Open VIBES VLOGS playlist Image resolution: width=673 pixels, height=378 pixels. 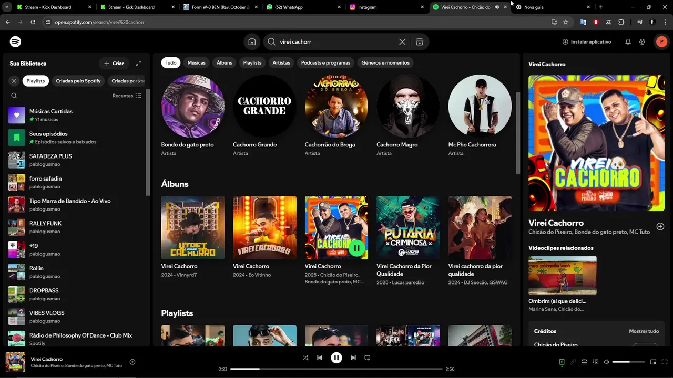click(76, 317)
